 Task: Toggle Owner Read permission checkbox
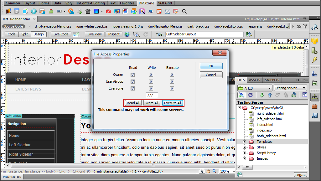[x=133, y=75]
